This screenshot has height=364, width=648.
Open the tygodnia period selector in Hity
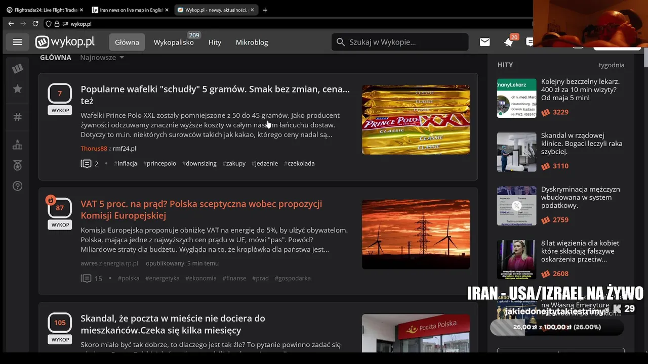click(611, 65)
